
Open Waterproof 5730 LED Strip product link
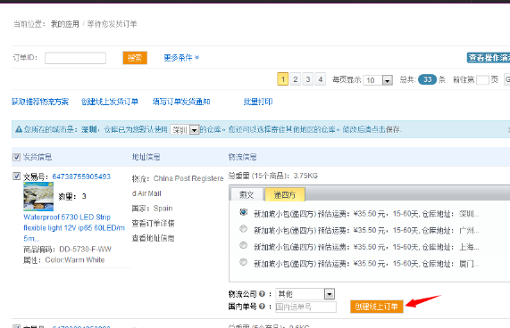(x=74, y=228)
